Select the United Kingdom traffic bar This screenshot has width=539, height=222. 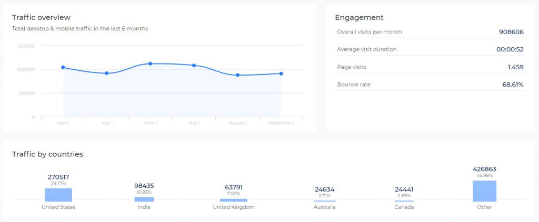coord(234,200)
